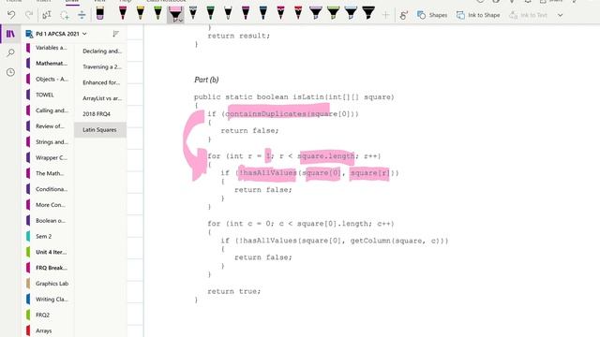Toggle Draw with Touch
The image size is (600, 337).
404,15
